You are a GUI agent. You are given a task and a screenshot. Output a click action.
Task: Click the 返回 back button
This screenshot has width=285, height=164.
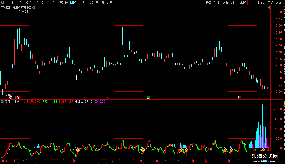[x=279, y=2]
